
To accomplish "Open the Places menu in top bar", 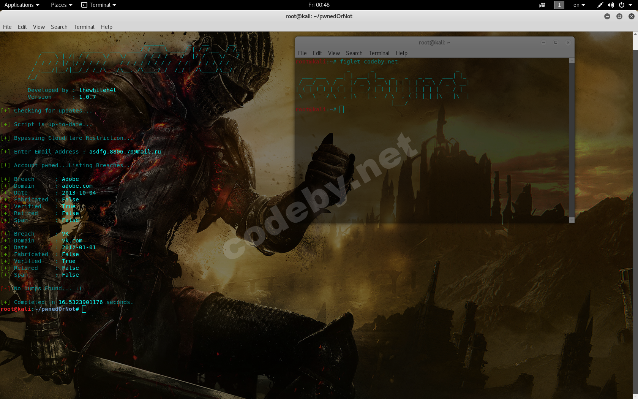I will tap(62, 5).
